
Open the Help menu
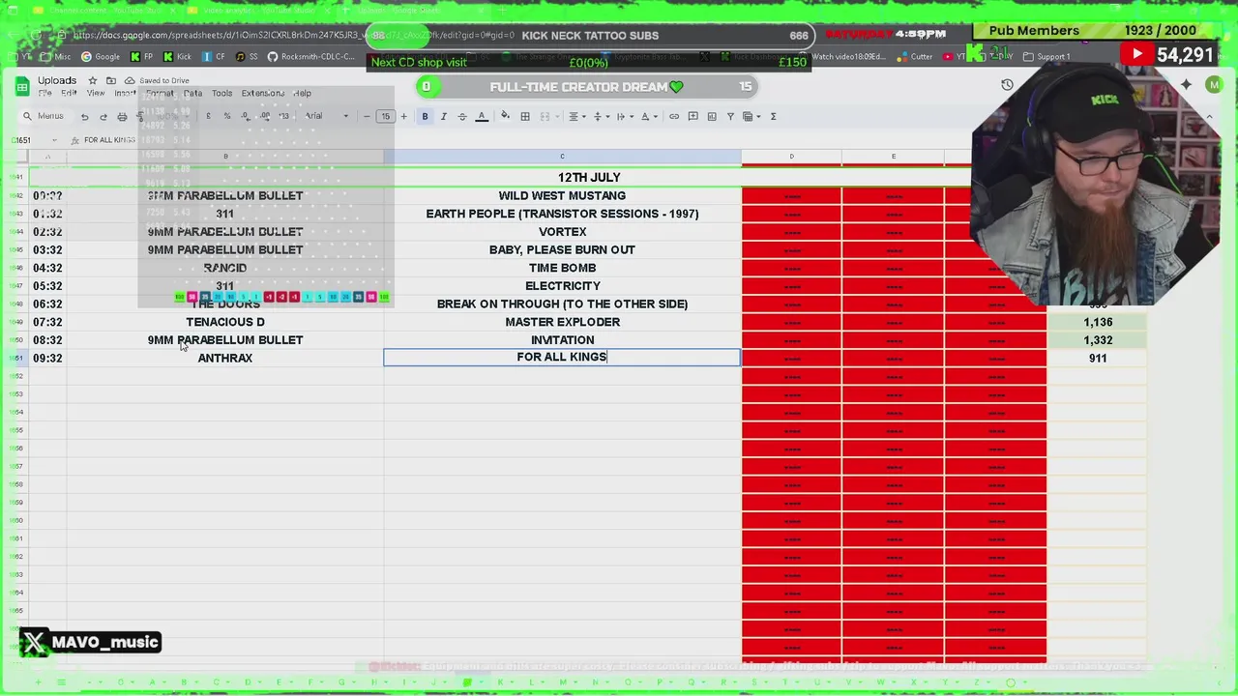click(303, 94)
